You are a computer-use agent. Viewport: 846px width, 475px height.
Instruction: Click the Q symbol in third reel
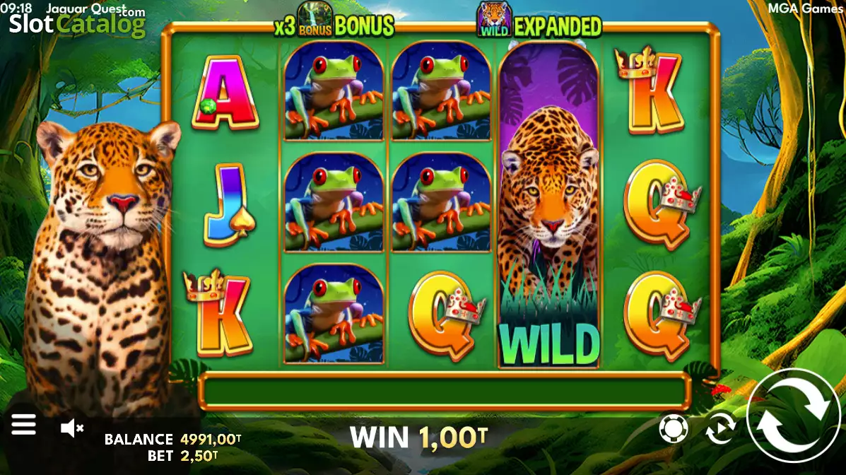click(x=446, y=316)
